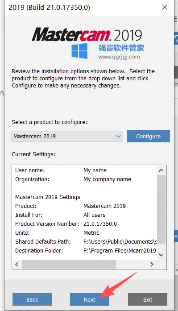178x311 pixels.
Task: Click the 'All users' install value
Action: (x=94, y=215)
